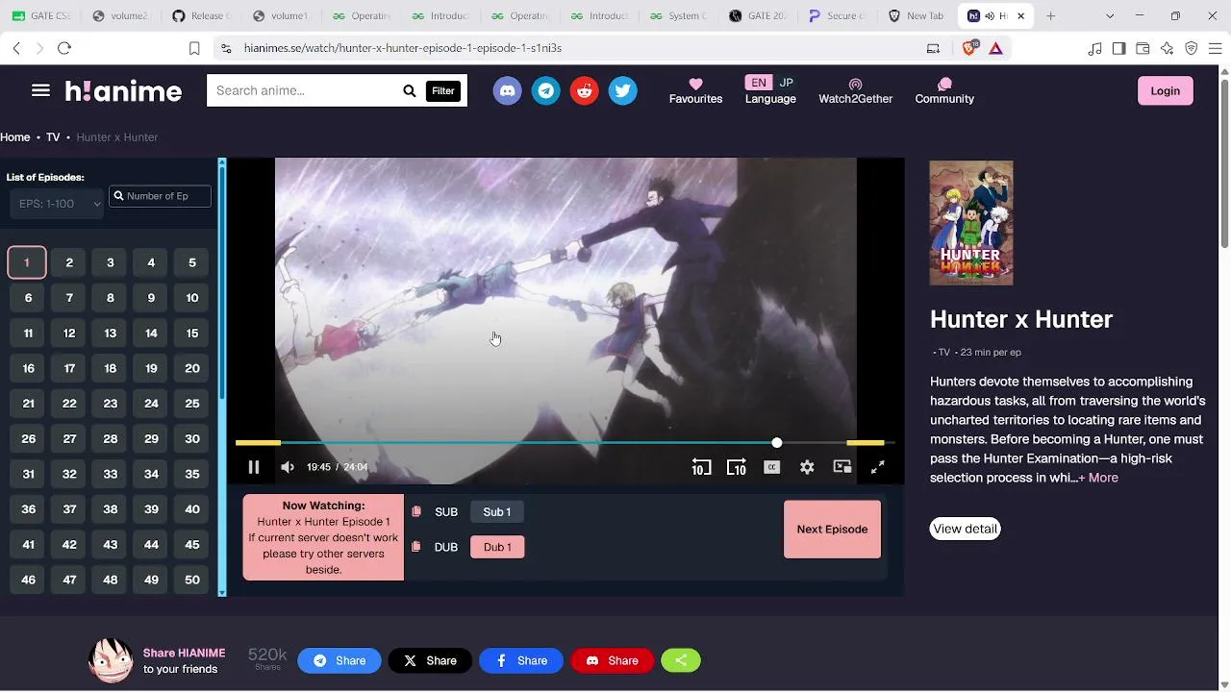1231x692 pixels.
Task: Click the search magnifier icon
Action: (410, 90)
